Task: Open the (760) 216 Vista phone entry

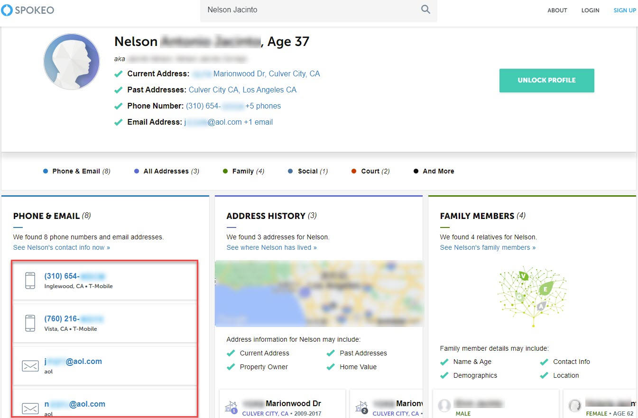Action: pyautogui.click(x=104, y=324)
